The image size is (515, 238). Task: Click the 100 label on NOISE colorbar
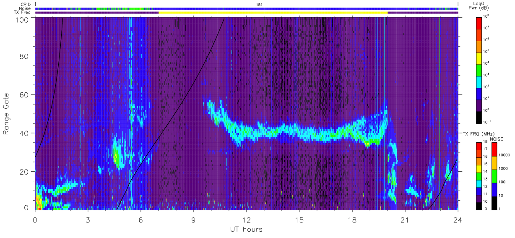point(502,182)
